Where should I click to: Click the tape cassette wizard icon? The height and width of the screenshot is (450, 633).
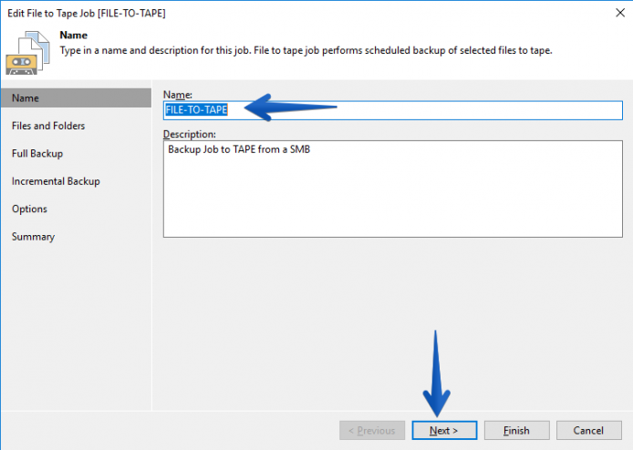pyautogui.click(x=27, y=53)
